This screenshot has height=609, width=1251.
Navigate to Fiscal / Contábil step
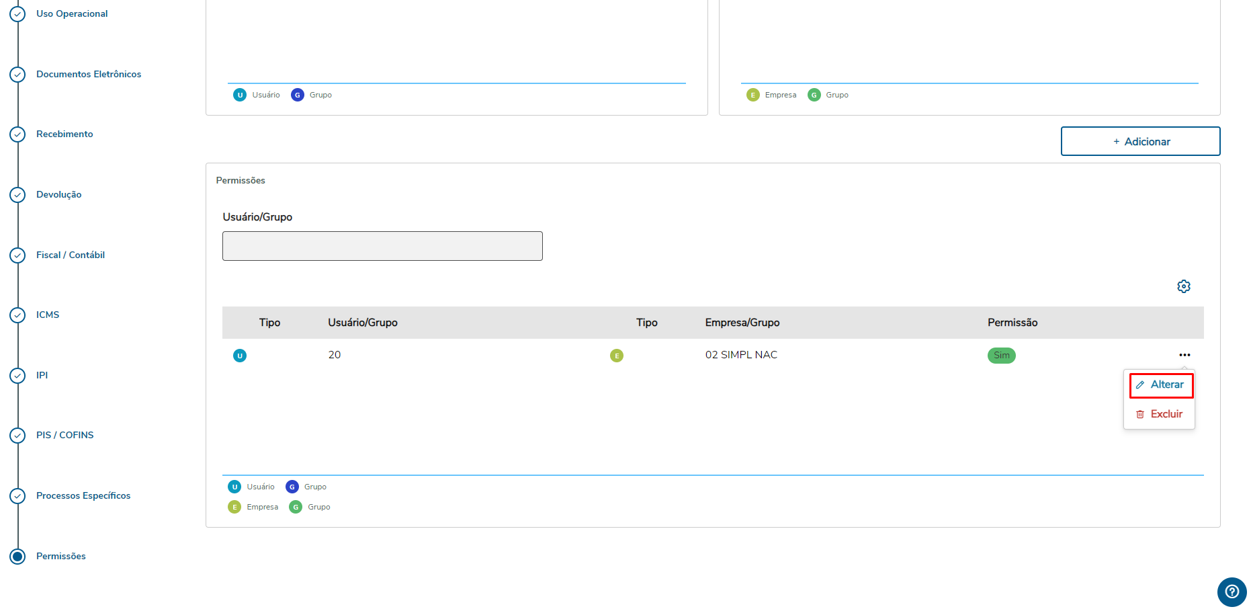pyautogui.click(x=70, y=255)
